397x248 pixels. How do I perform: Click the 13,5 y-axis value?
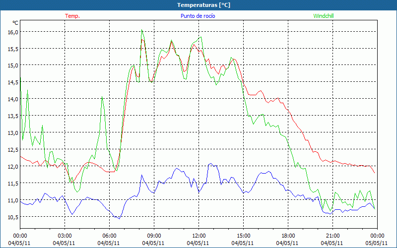pos(13,116)
